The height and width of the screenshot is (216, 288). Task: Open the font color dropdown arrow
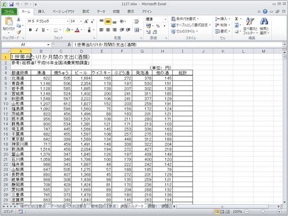click(x=82, y=30)
